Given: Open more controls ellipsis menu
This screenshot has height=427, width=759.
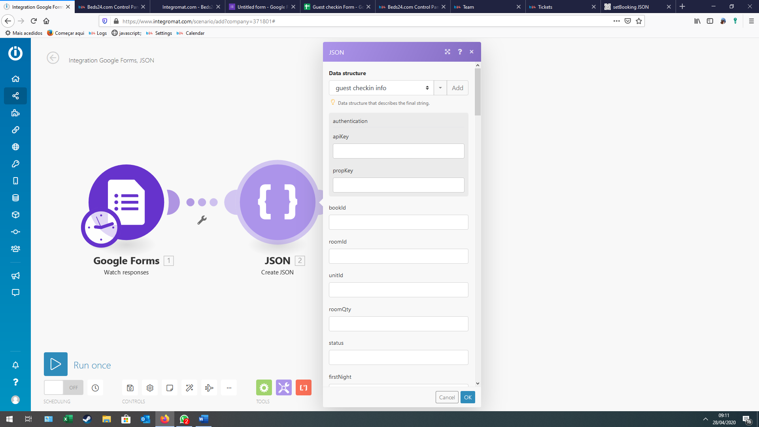Looking at the screenshot, I should point(229,388).
